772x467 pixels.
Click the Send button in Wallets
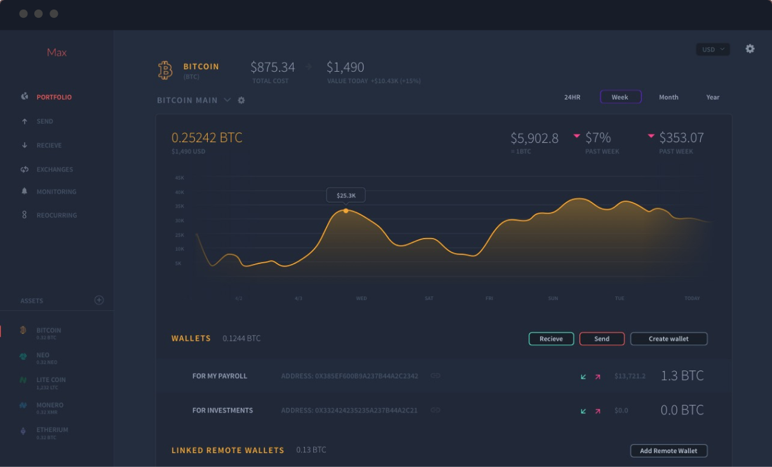[602, 339]
